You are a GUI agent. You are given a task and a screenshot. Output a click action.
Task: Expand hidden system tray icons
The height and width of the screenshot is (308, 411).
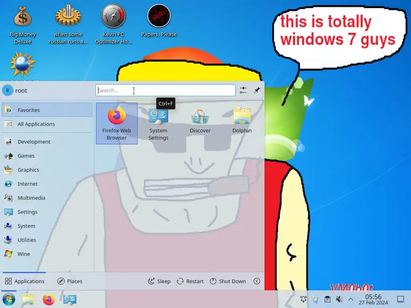point(350,299)
